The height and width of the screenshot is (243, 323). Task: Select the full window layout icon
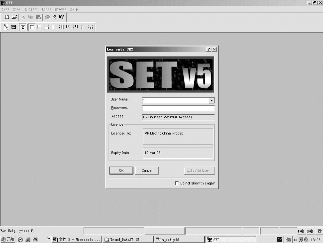tap(32, 27)
